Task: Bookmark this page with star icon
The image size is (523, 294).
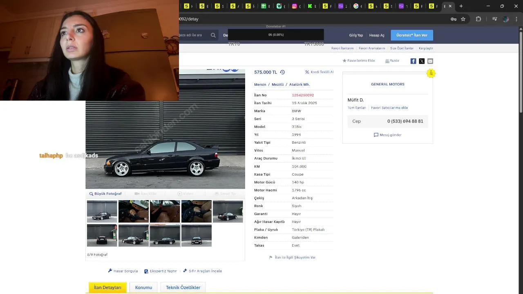Action: point(463,19)
